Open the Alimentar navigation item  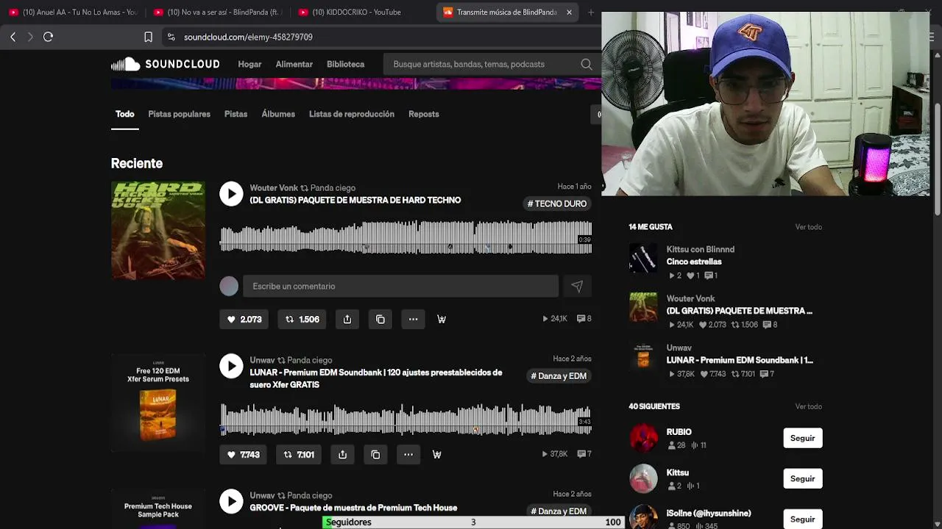[x=294, y=64]
